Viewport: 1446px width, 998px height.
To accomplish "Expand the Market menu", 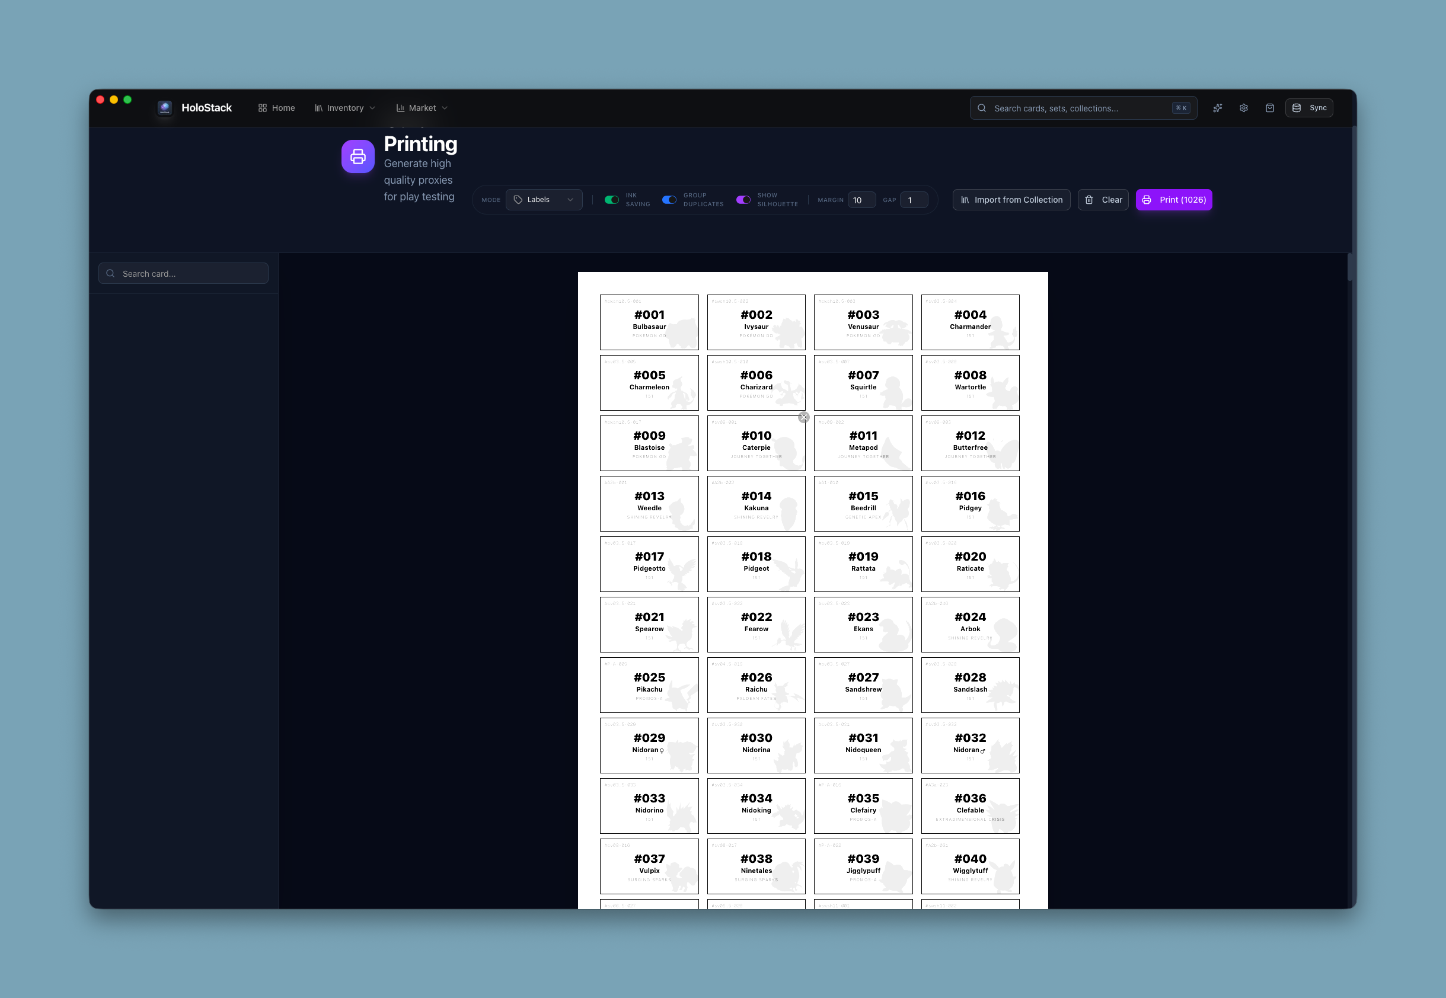I will click(x=422, y=108).
